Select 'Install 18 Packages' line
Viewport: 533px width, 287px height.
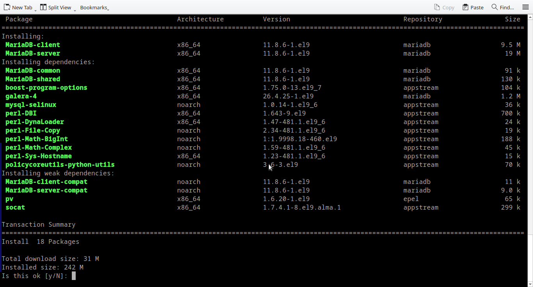point(41,241)
